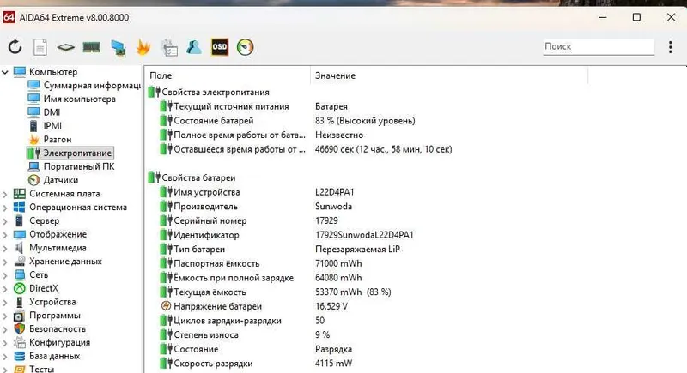Select the Сеть category
Screen dimensions: 687x373
point(31,275)
